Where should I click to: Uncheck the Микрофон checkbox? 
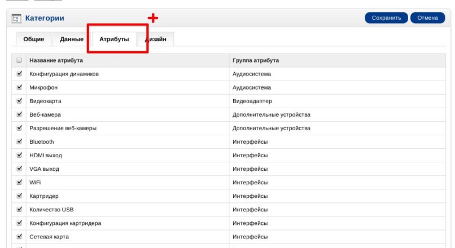(20, 87)
